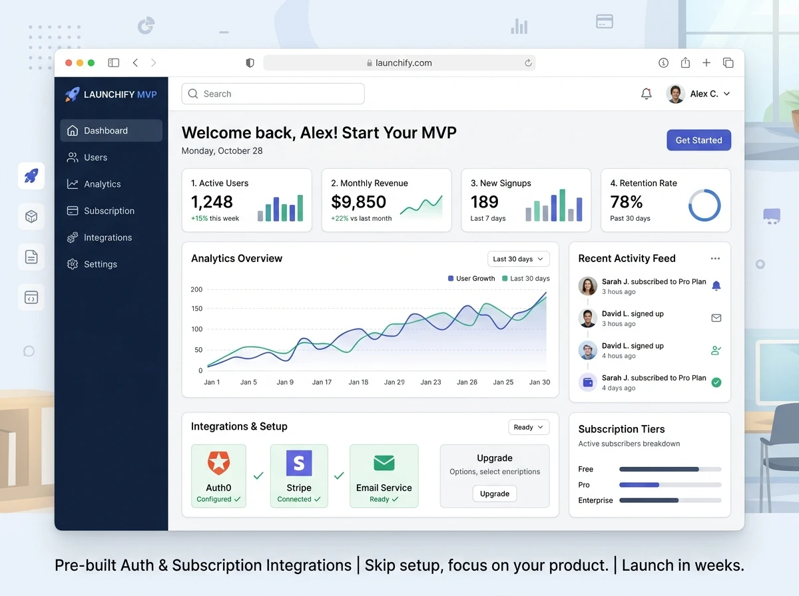
Task: Go to Analytics in the sidebar
Action: [x=111, y=184]
